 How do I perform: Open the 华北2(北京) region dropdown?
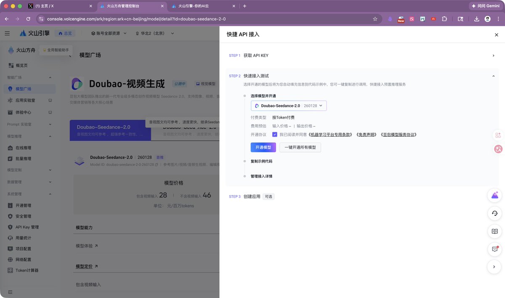155,33
